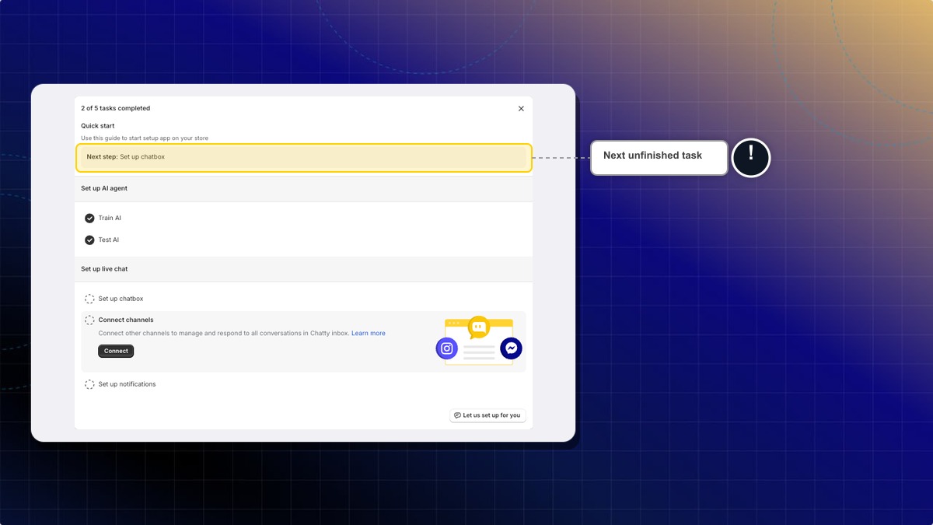Image resolution: width=933 pixels, height=525 pixels.
Task: Click the Next step Set up chatbox banner
Action: (x=304, y=157)
